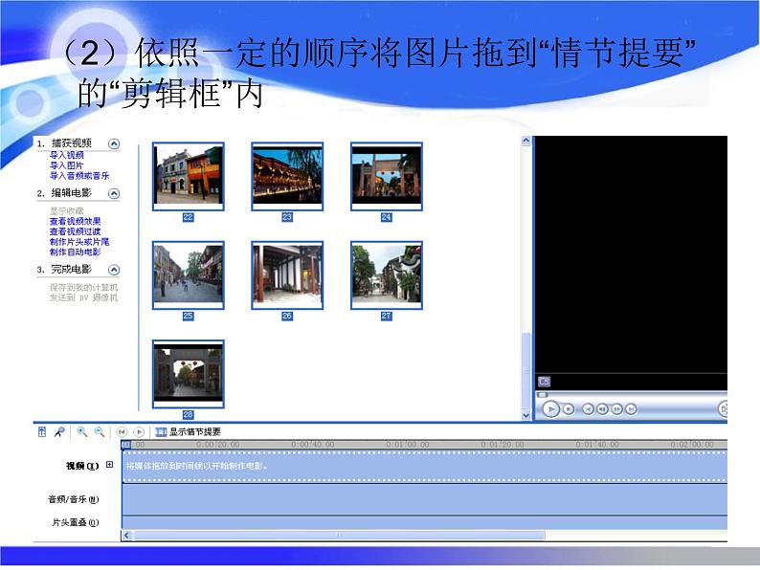Switch to storyboard with 显示情节提要
Screen dimensions: 760x570
[194, 432]
